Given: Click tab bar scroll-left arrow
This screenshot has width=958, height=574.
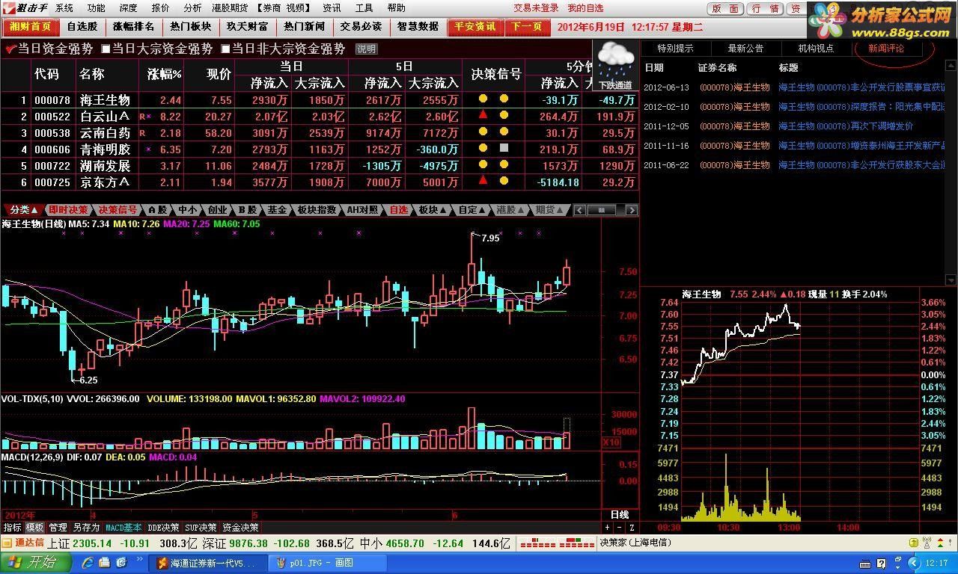Looking at the screenshot, I should (x=579, y=211).
